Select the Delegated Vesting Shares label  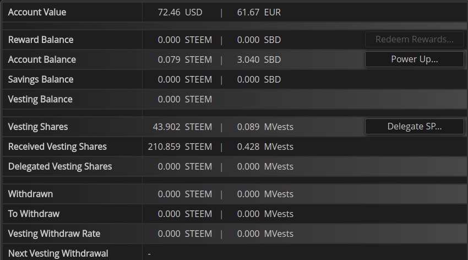60,166
